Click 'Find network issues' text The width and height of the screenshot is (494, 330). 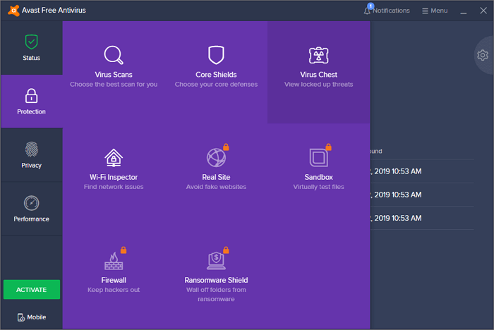(x=114, y=187)
